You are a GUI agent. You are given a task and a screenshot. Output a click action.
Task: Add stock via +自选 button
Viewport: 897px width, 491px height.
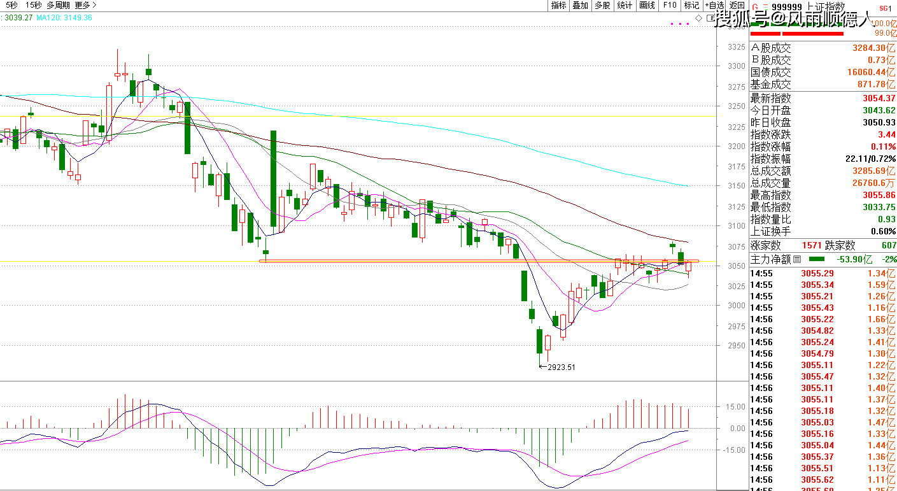714,5
